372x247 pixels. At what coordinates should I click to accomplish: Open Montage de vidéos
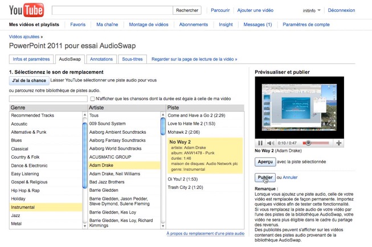149,24
